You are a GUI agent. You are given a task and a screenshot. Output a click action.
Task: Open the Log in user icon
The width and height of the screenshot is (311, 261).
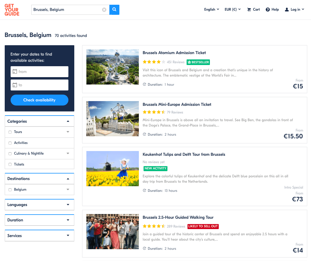point(287,9)
